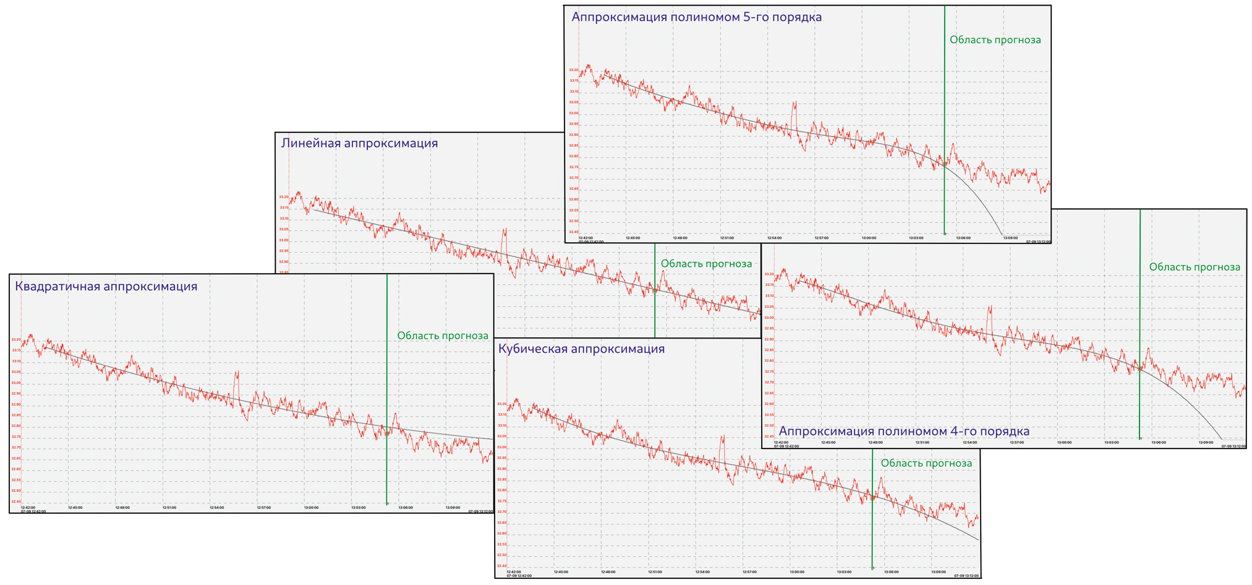The width and height of the screenshot is (1252, 585).
Task: Click 33.20 y-axis value on 5th-order chart
Action: 573,70
